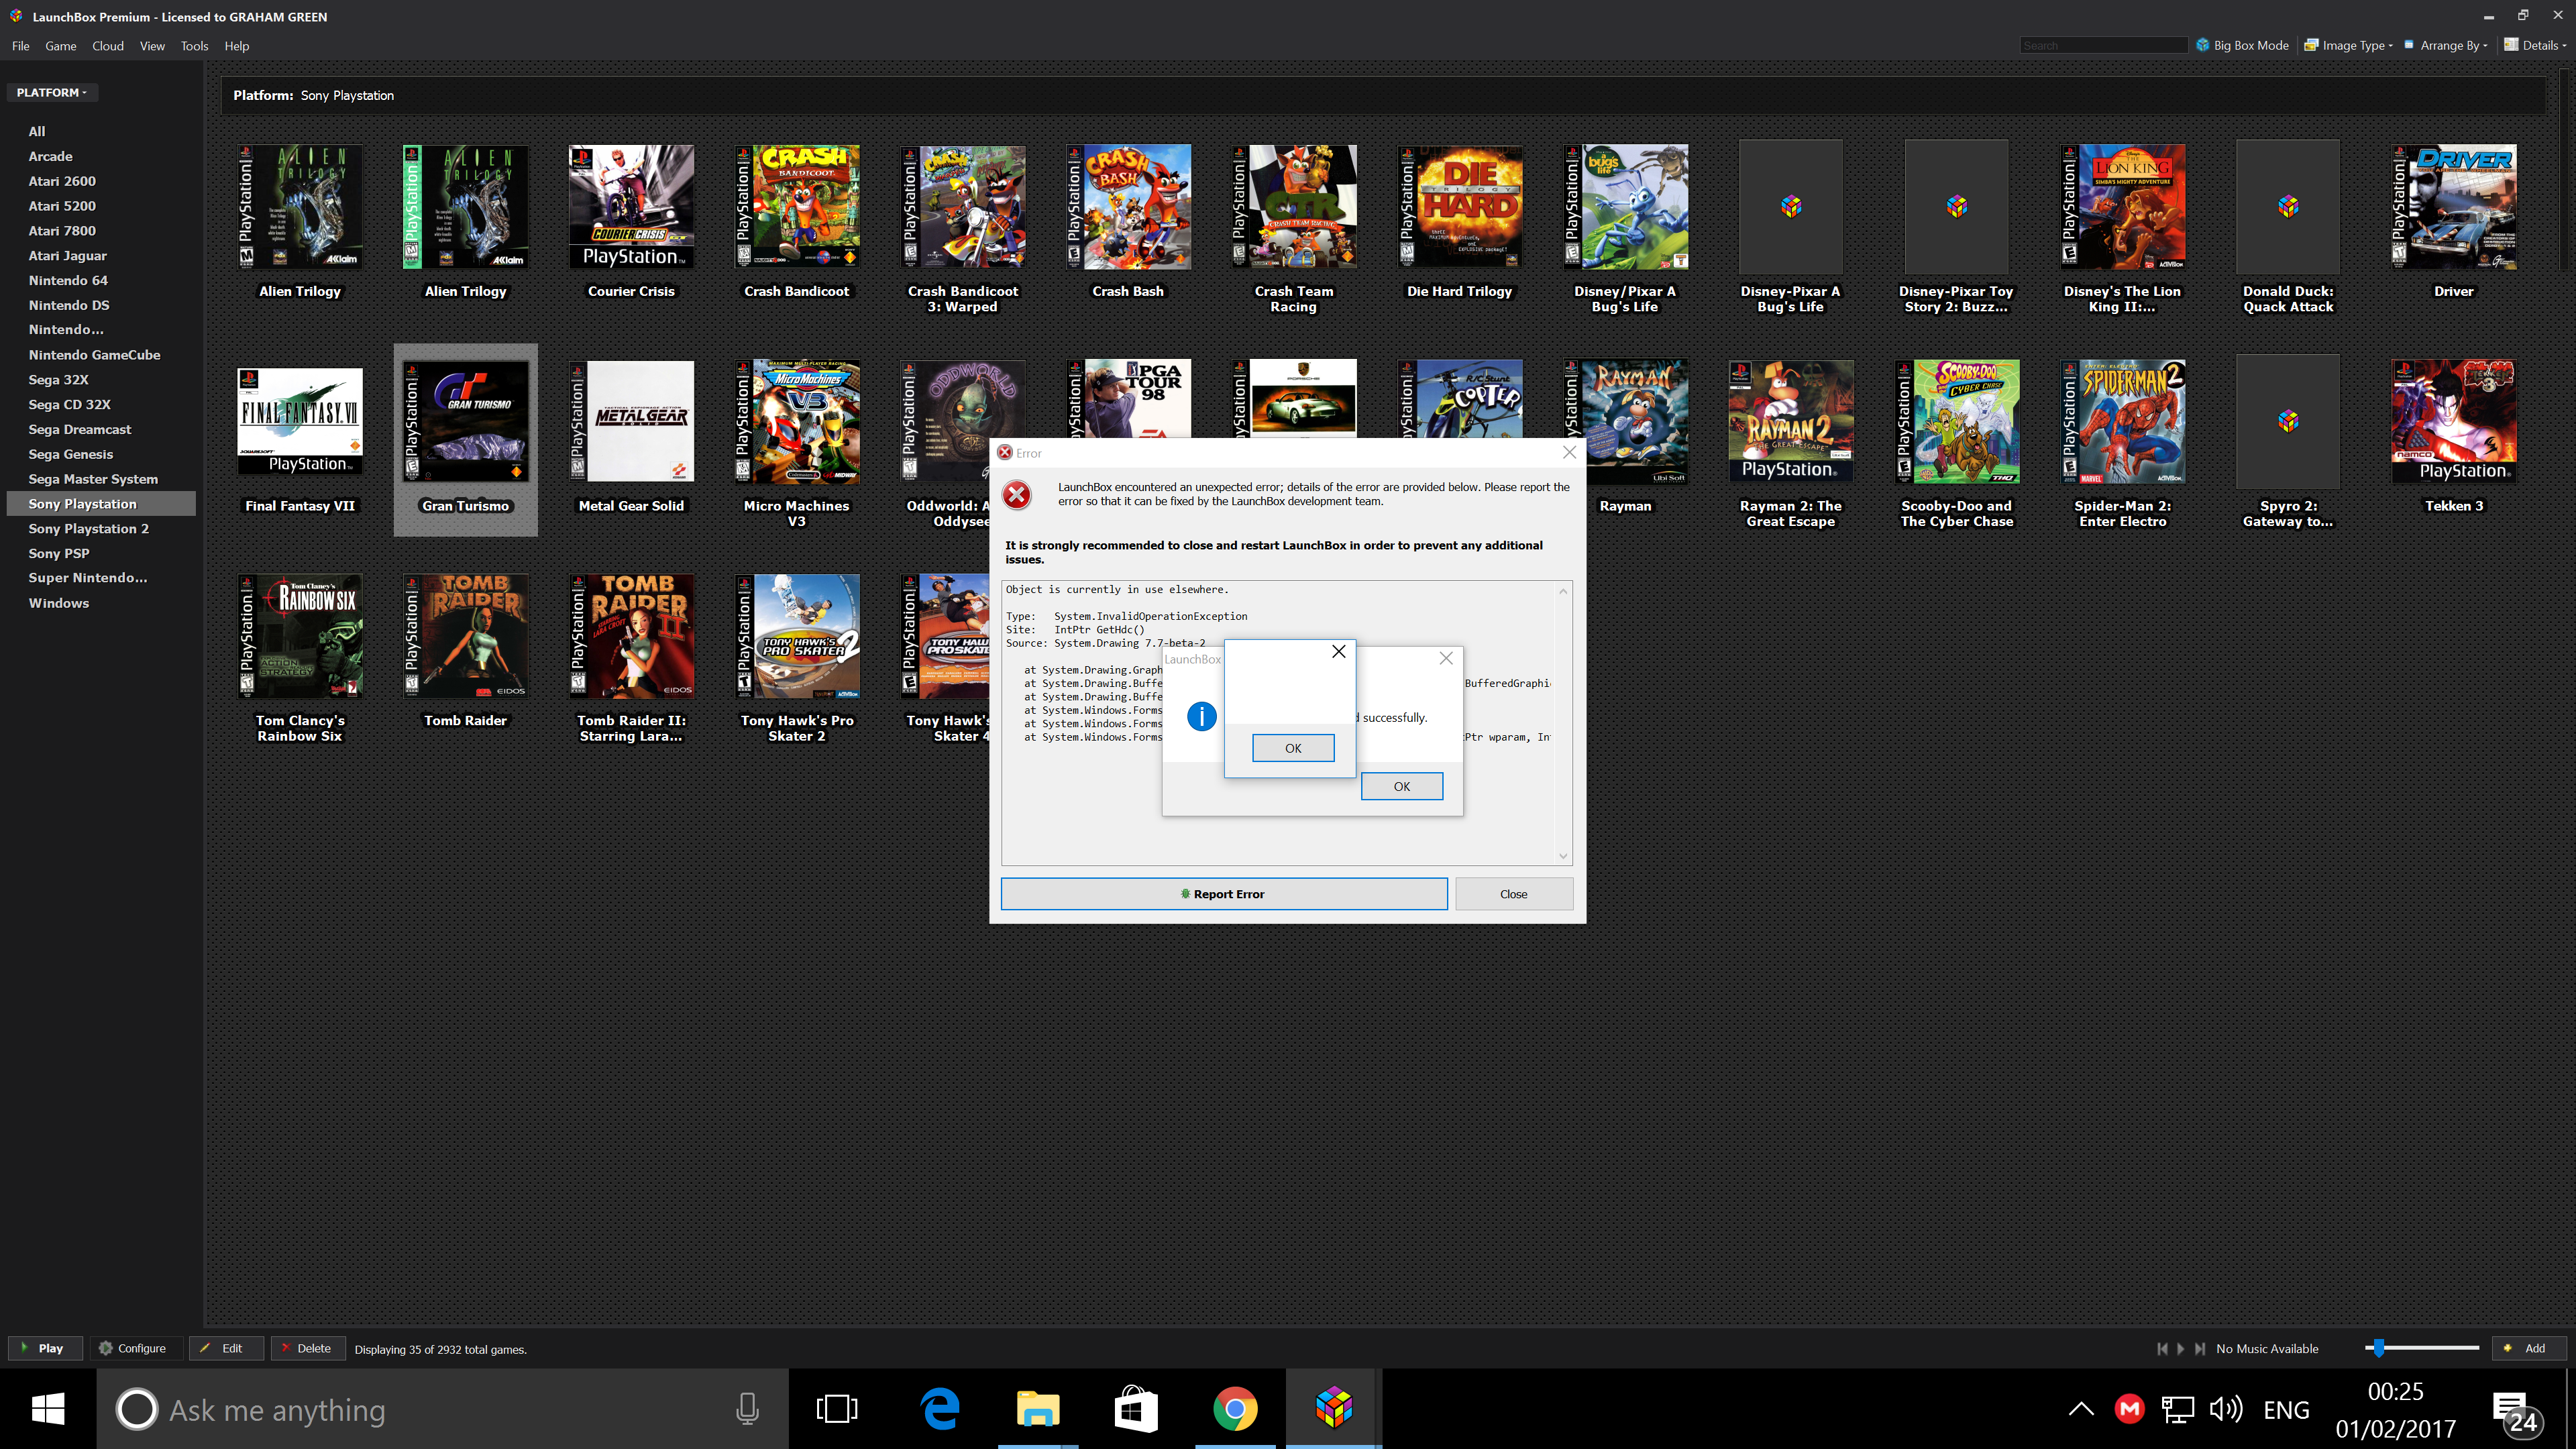This screenshot has width=2576, height=1449.
Task: Open the Help menu
Action: (x=236, y=46)
